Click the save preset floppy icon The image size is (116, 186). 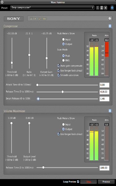(x=101, y=8)
